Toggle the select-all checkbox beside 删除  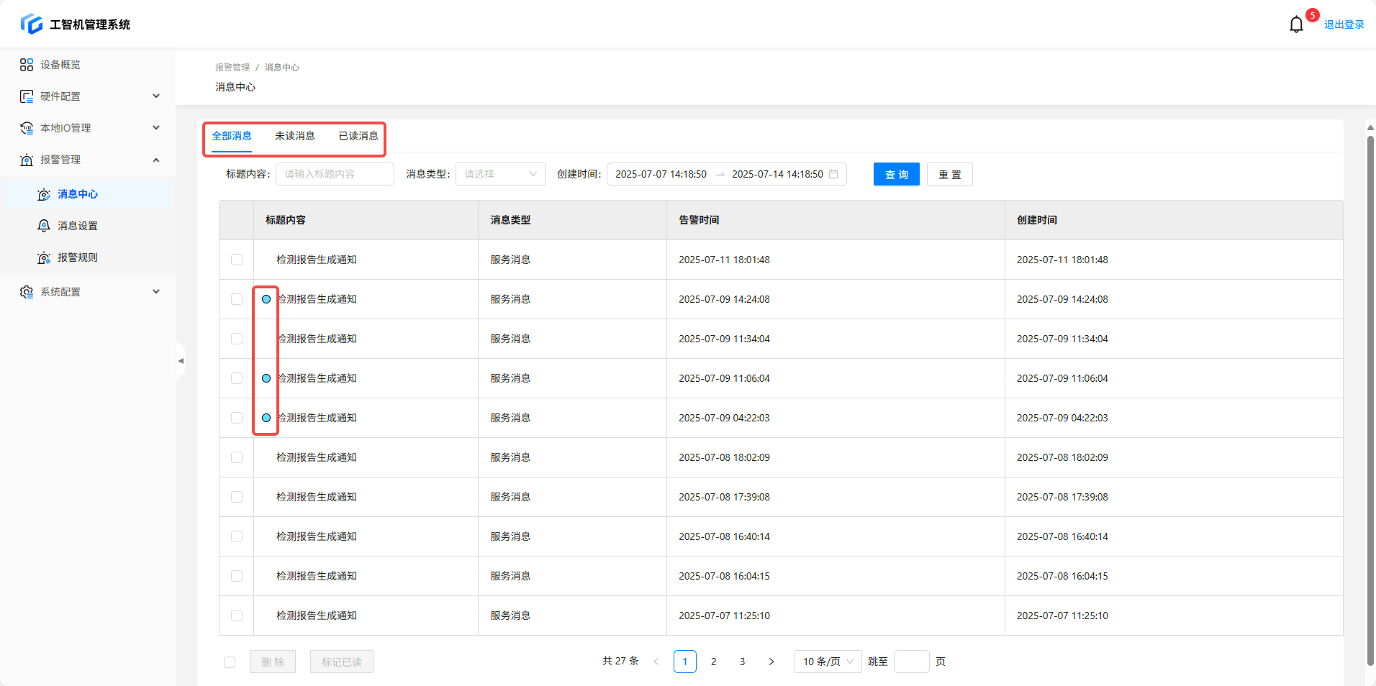point(230,662)
